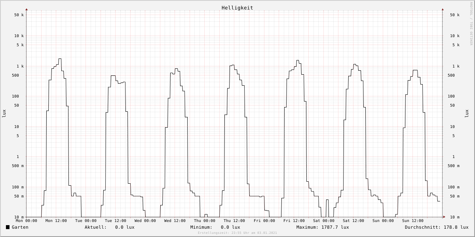Click the rotated lux label on right axis

coord(467,113)
